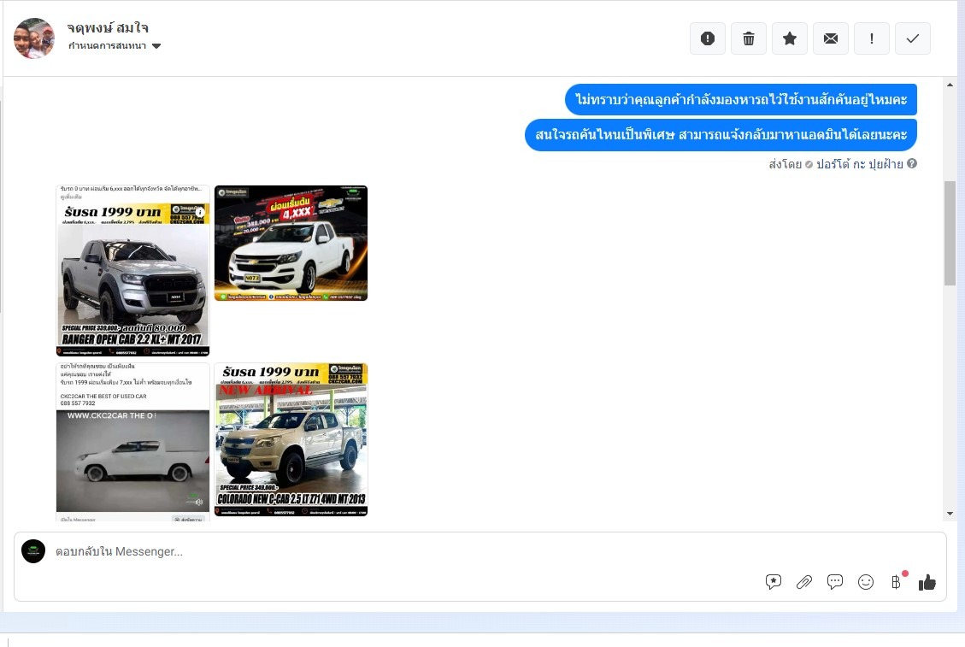Viewport: 965px width, 647px height.
Task: Star this conversation to follow up
Action: pos(790,38)
